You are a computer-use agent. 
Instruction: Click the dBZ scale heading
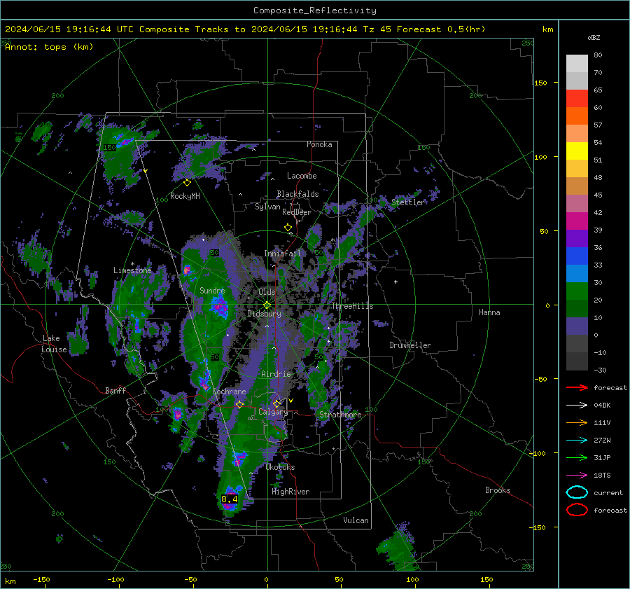594,38
